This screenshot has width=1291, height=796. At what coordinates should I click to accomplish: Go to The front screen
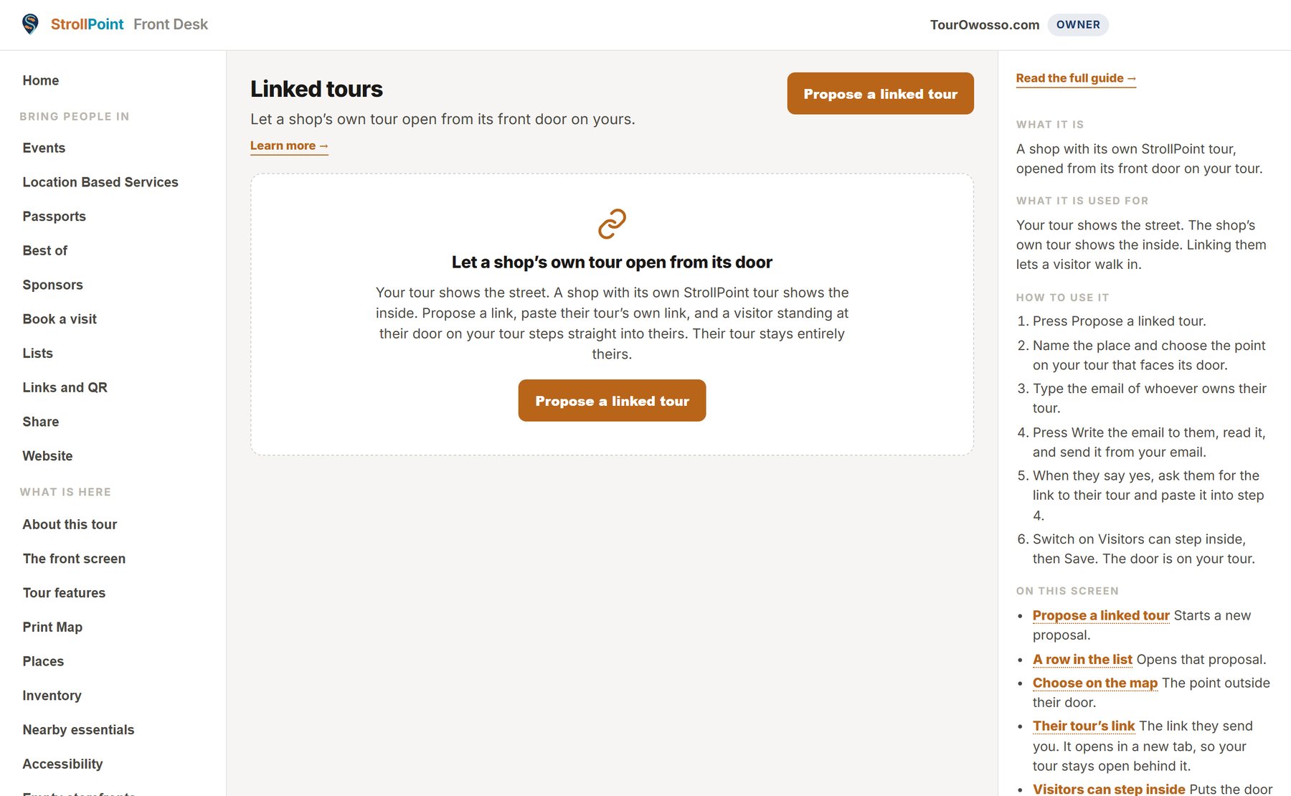pos(74,559)
